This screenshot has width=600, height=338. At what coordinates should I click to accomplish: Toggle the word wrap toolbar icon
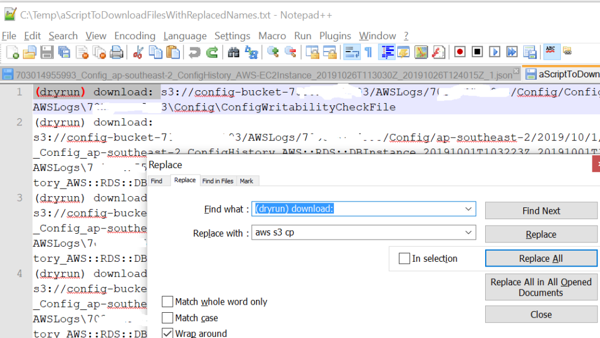[x=352, y=52]
